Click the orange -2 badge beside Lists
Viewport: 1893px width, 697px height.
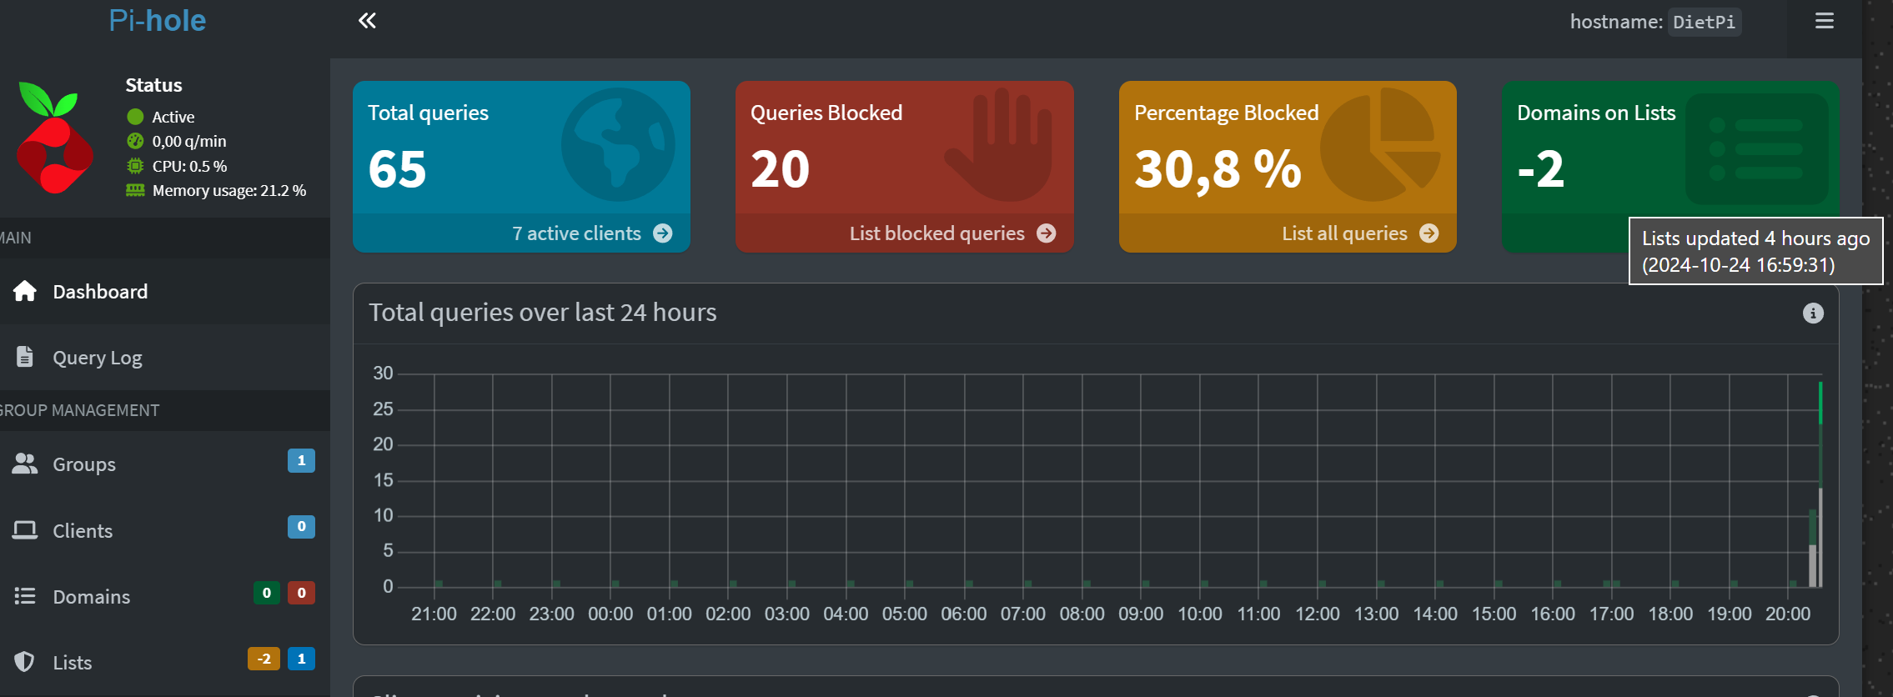tap(264, 659)
